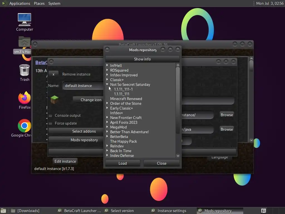Select Minecraft Renewed in the list
Screen dimensions: 285x214
(126, 99)
